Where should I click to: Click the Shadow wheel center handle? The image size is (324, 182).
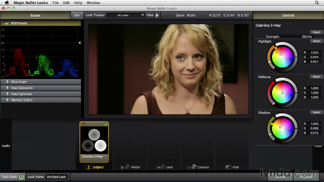coord(280,127)
